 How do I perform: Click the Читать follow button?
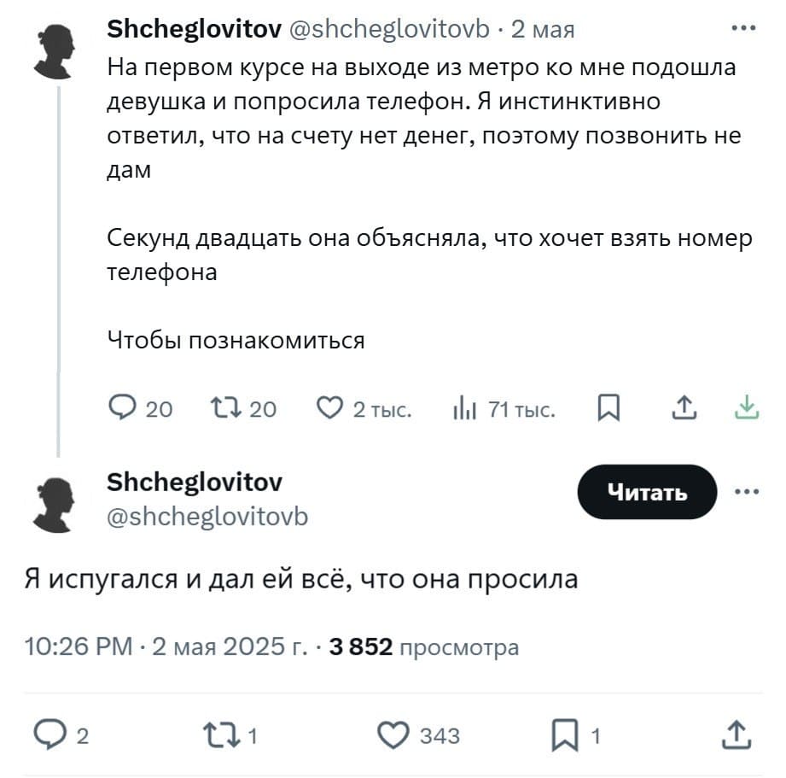click(x=647, y=492)
